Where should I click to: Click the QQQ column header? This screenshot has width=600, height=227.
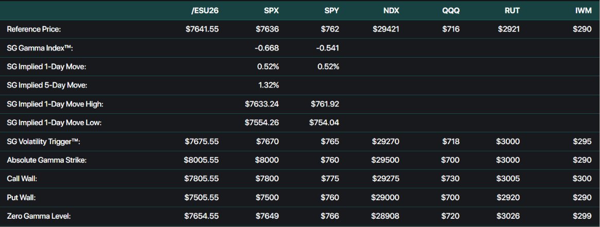tap(451, 11)
